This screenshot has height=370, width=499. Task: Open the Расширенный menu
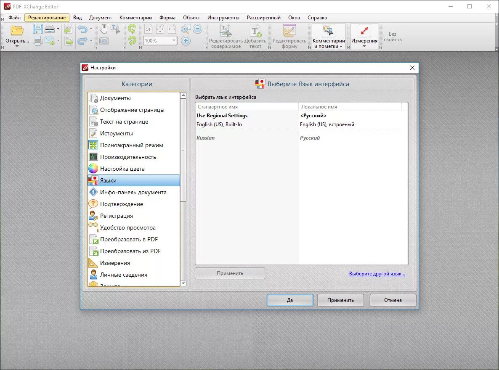tap(263, 18)
